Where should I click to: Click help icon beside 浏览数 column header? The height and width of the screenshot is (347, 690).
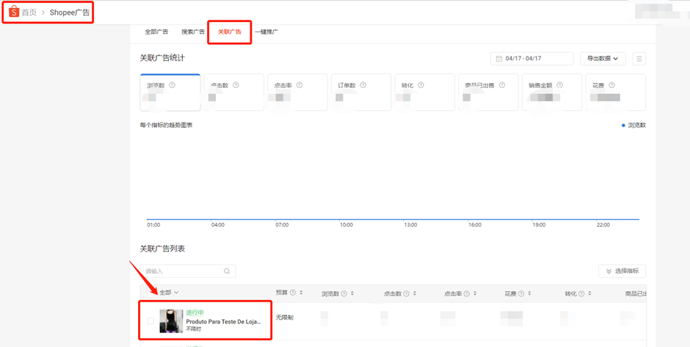[344, 293]
